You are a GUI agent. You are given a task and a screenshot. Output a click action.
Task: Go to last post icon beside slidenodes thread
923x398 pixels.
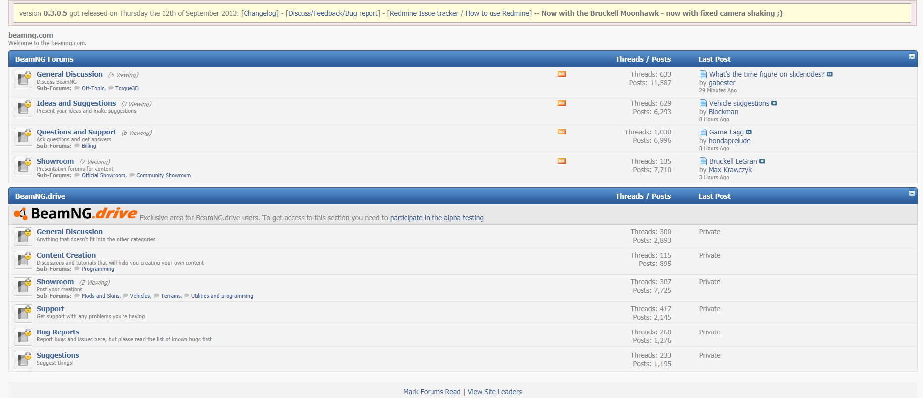[830, 74]
